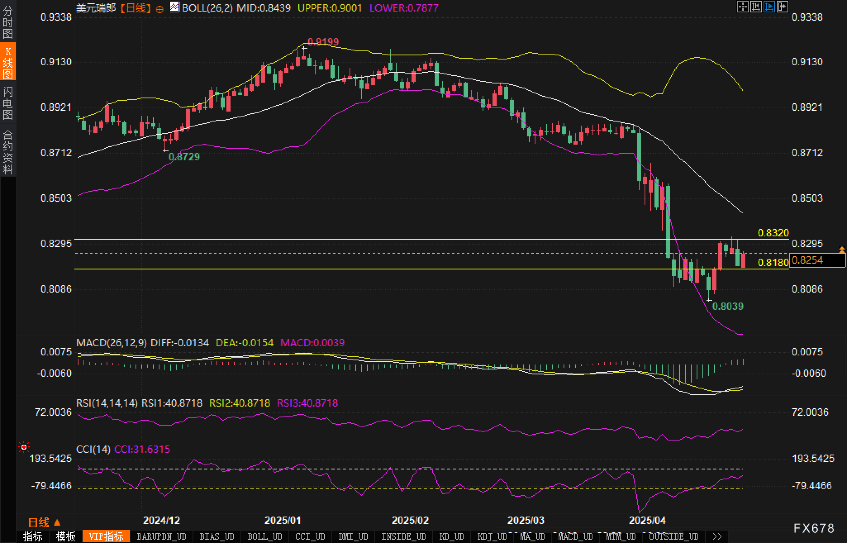Expand more indicators with >> arrow

(x=717, y=536)
